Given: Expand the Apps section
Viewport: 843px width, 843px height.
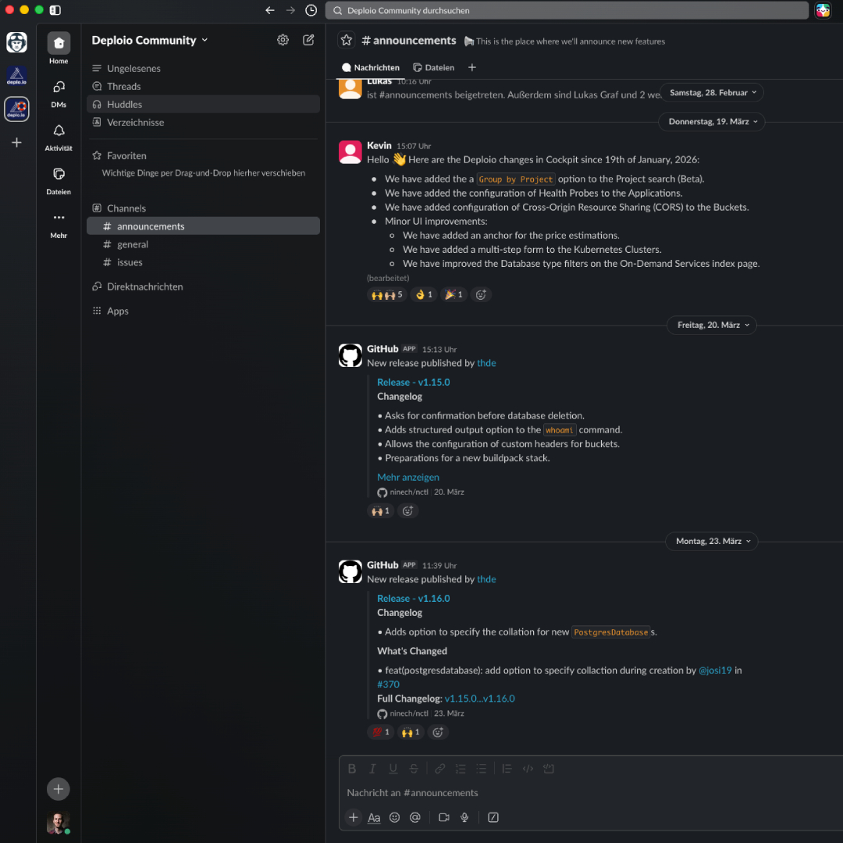Looking at the screenshot, I should pos(117,311).
